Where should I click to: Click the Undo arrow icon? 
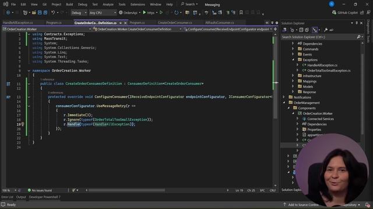pos(53,13)
